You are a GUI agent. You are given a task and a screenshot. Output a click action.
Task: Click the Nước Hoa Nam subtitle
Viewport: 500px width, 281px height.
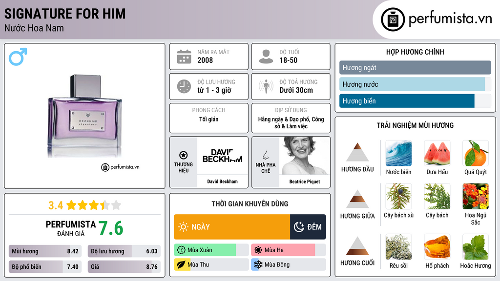34,28
